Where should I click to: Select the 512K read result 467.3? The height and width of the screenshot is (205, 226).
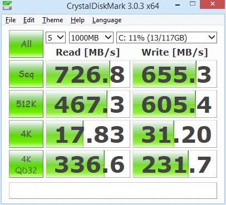(x=88, y=104)
